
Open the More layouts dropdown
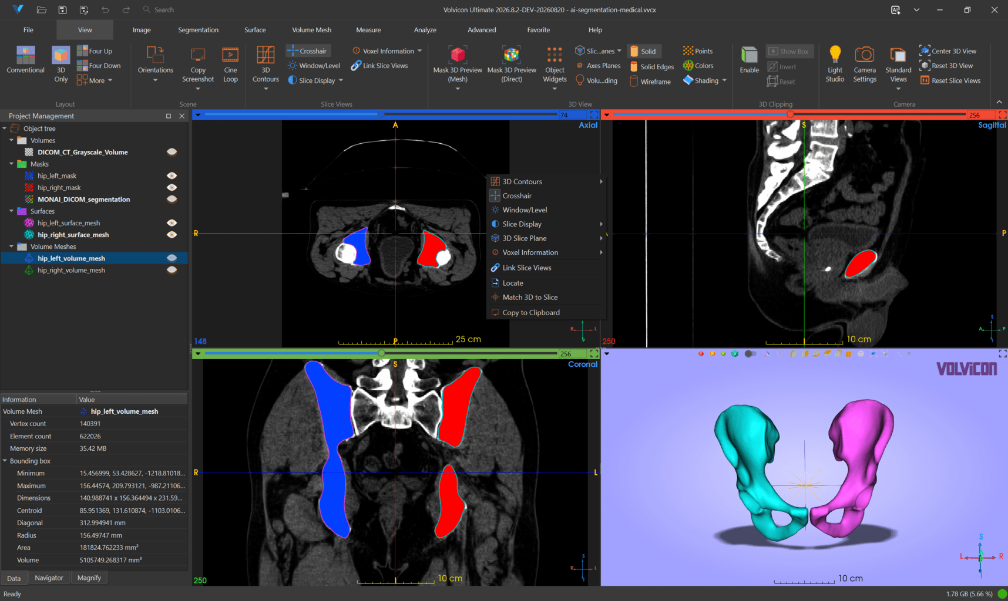click(x=95, y=80)
